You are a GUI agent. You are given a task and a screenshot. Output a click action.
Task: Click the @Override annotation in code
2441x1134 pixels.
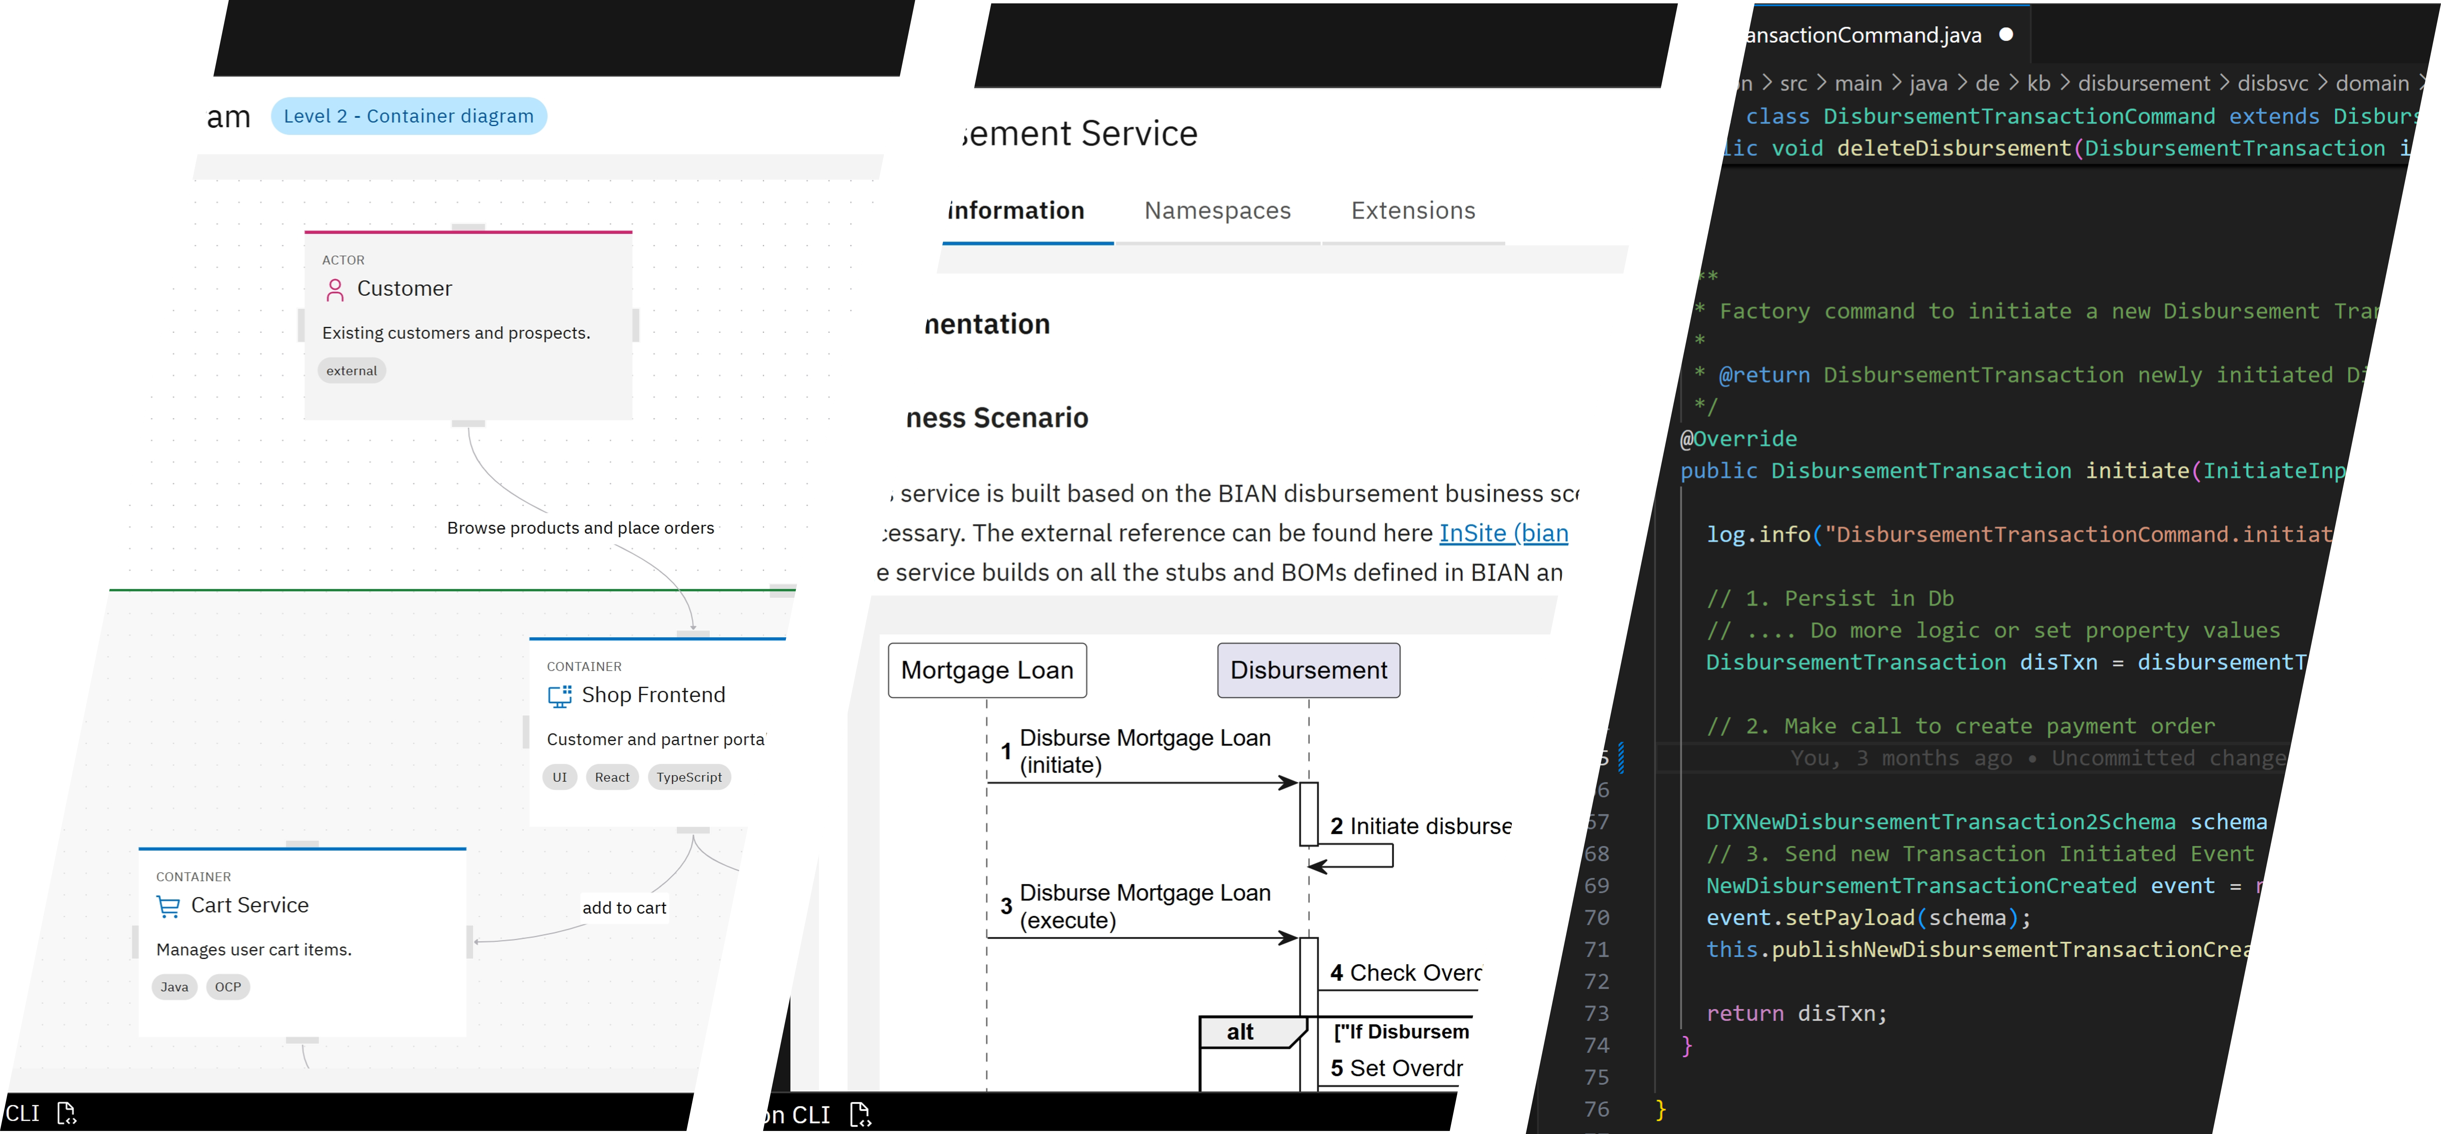[x=1739, y=440]
